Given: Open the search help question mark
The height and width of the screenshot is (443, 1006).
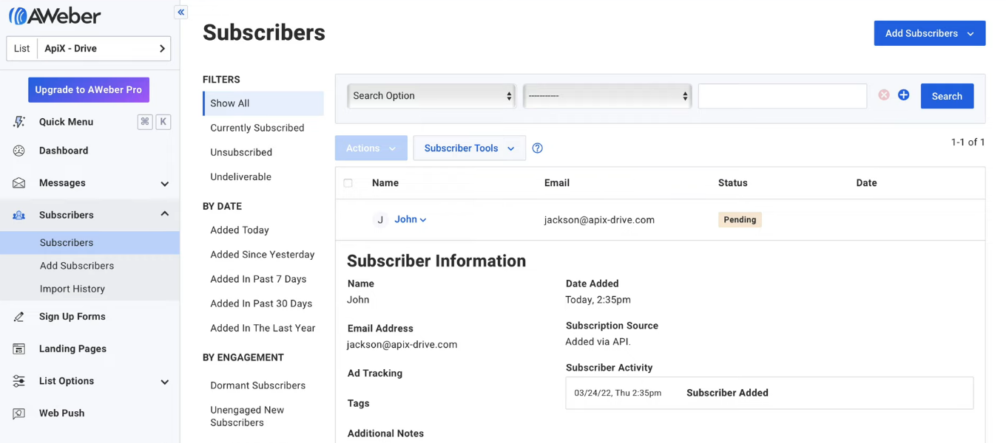Looking at the screenshot, I should click(x=537, y=148).
